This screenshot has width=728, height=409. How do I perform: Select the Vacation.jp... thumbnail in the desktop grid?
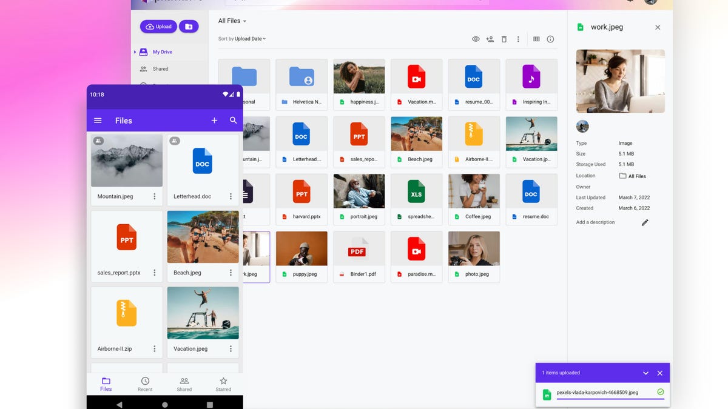pyautogui.click(x=531, y=134)
